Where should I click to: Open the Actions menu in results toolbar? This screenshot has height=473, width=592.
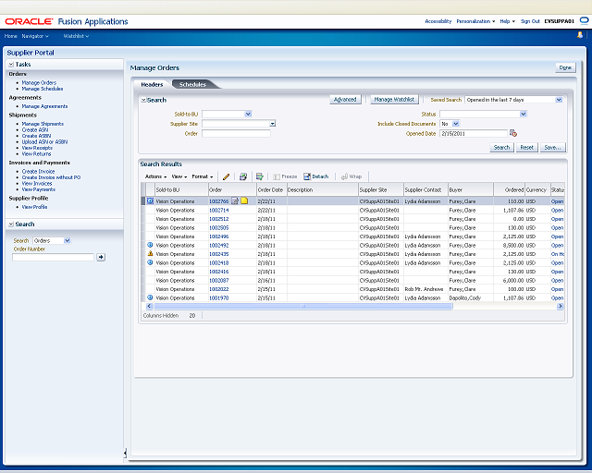click(156, 176)
